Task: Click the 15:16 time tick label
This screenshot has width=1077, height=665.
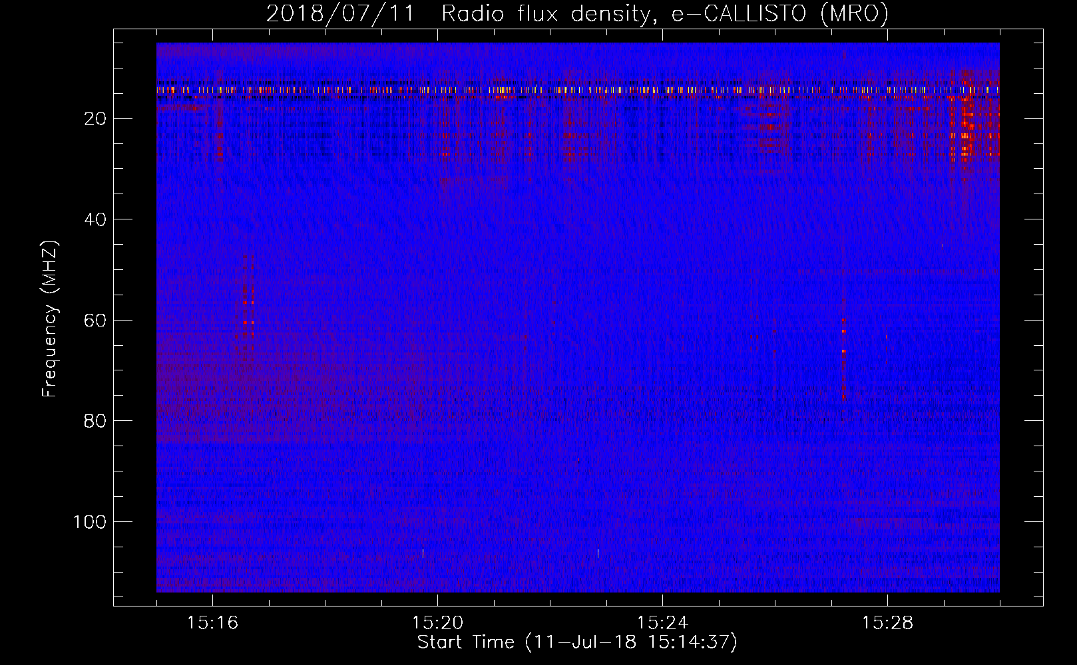Action: [x=212, y=623]
